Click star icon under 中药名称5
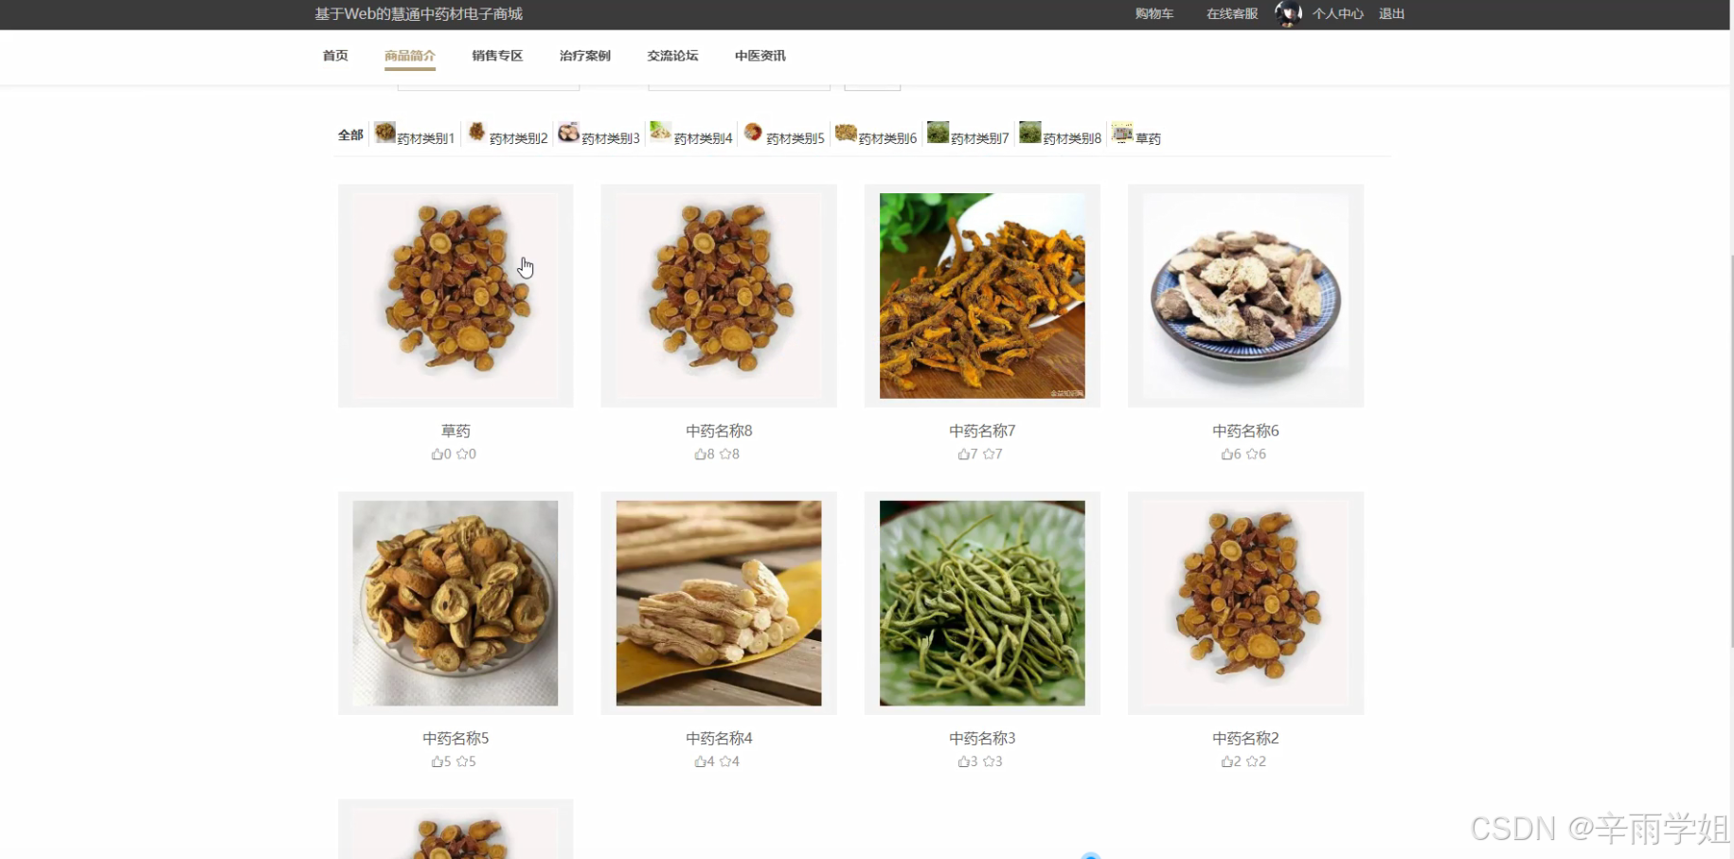 (461, 761)
